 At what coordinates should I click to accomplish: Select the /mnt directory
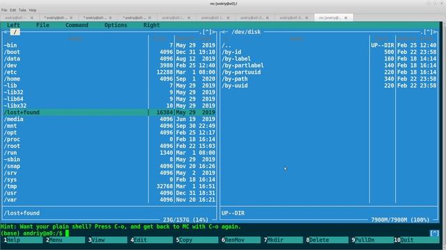click(109, 126)
